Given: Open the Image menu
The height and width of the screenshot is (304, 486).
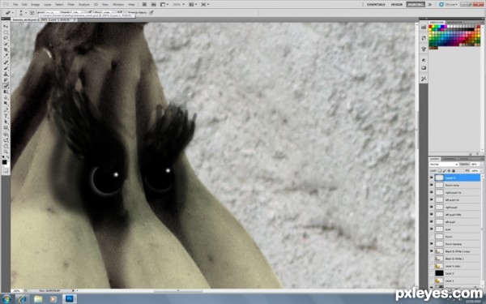Looking at the screenshot, I should click(36, 4).
